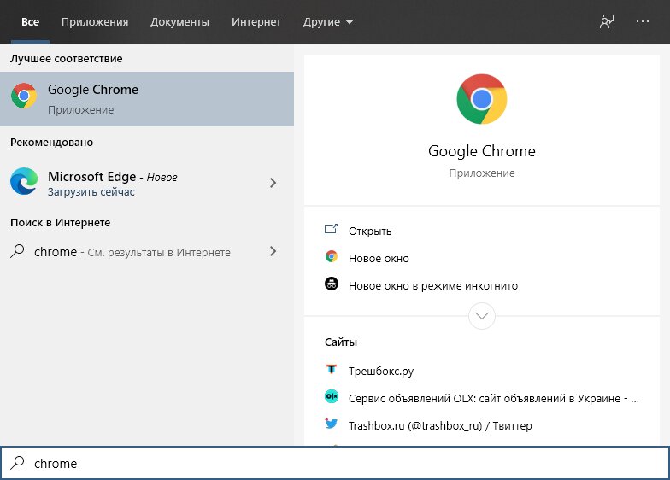The image size is (670, 480).
Task: Click the large Chrome logo in preview pane
Action: click(x=482, y=99)
